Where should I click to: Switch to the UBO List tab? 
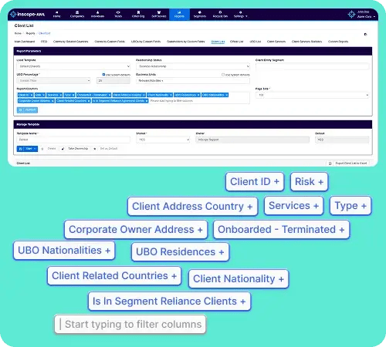coord(256,42)
